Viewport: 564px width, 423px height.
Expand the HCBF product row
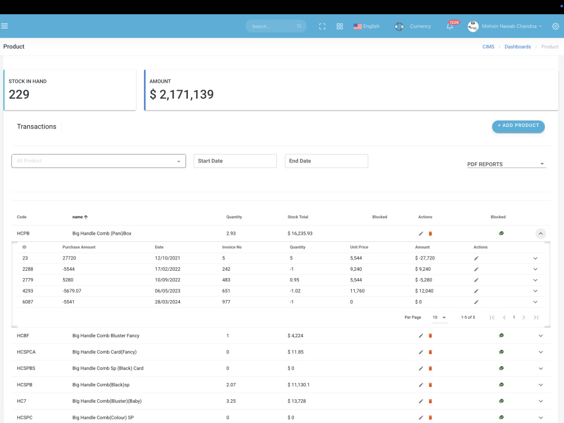541,336
